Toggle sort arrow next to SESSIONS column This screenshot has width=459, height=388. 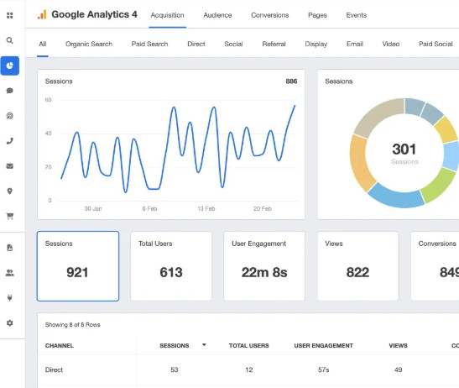[x=204, y=345]
